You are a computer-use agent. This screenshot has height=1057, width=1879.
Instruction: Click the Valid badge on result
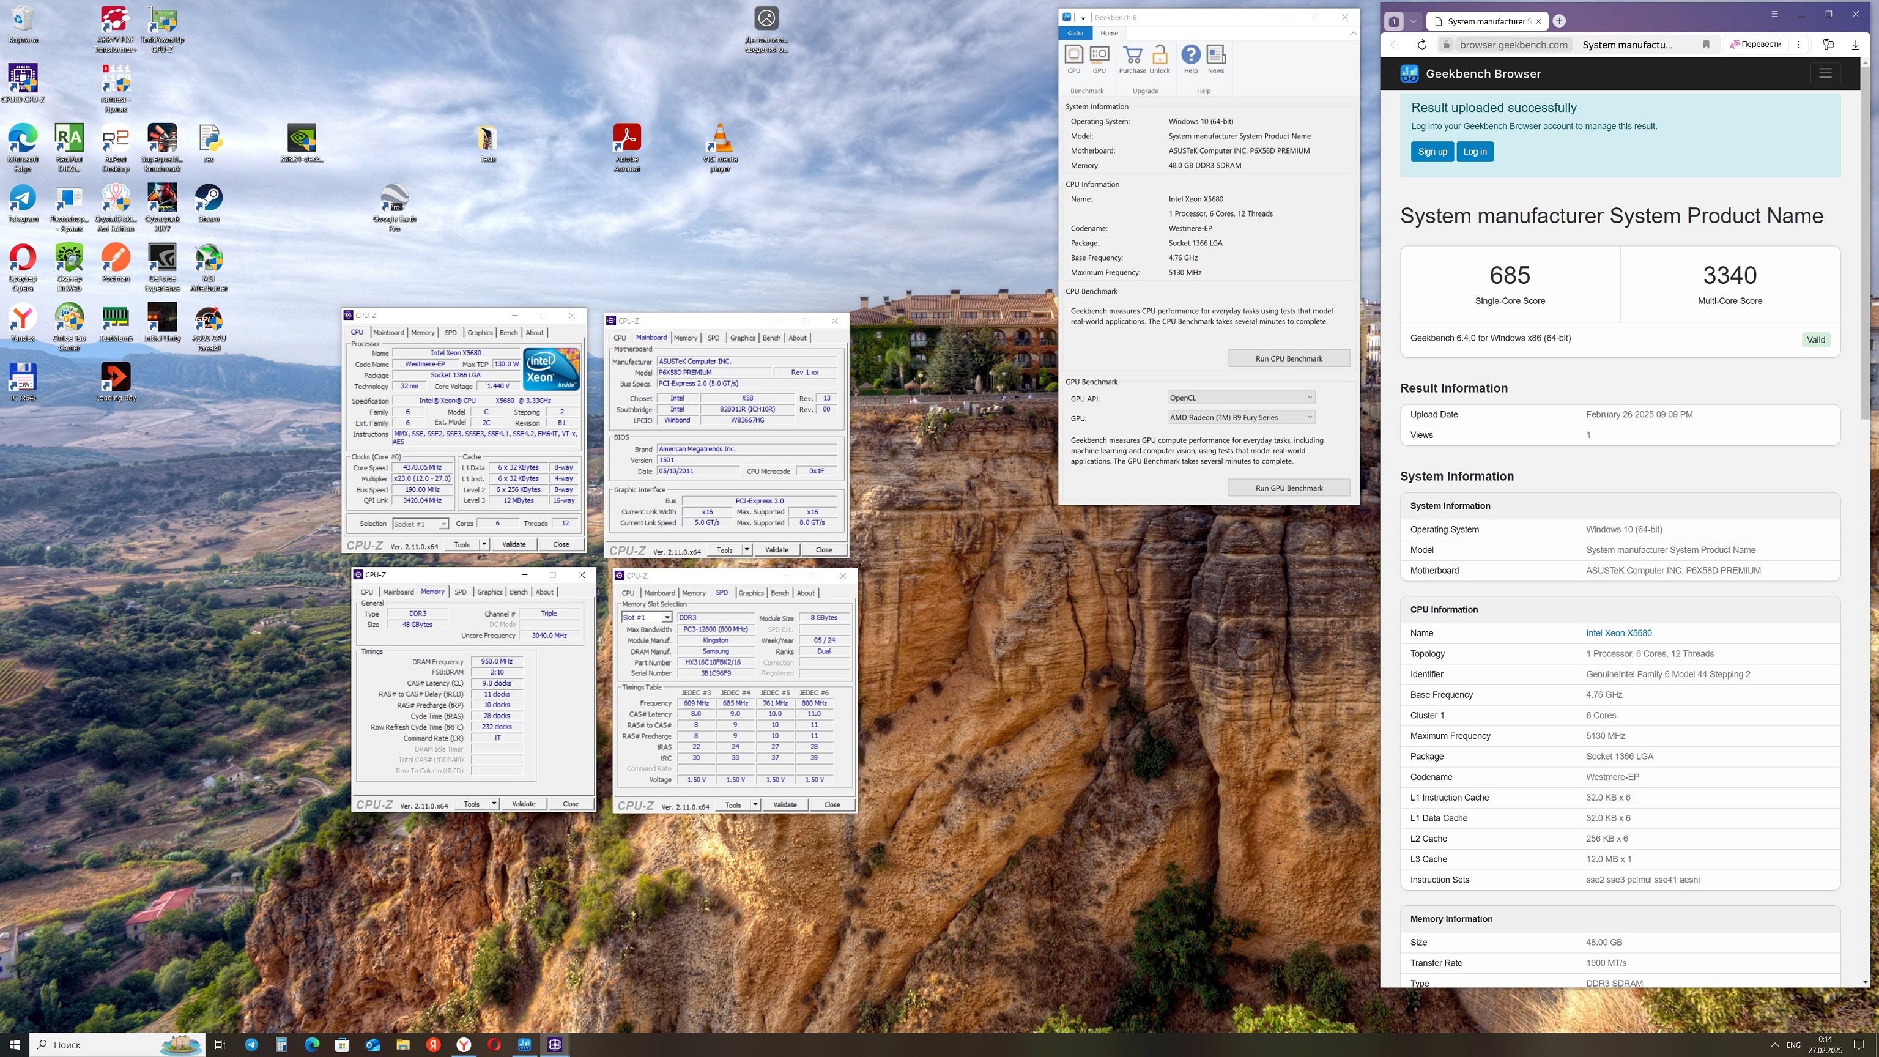[1815, 339]
